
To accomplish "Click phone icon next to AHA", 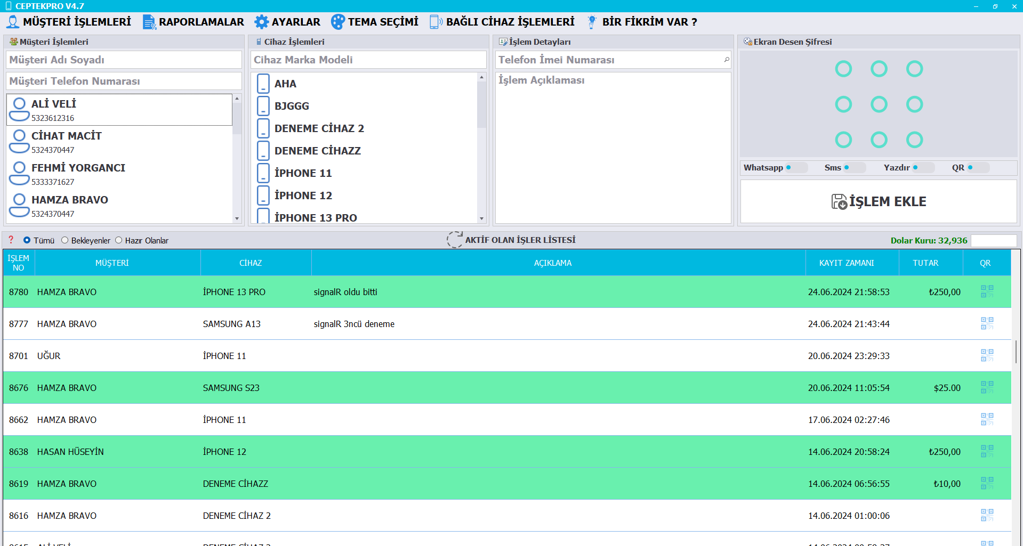I will click(x=263, y=84).
